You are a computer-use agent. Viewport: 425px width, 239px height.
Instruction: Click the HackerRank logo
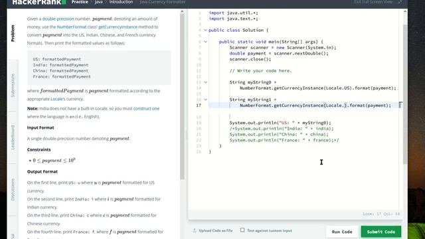(x=39, y=2)
